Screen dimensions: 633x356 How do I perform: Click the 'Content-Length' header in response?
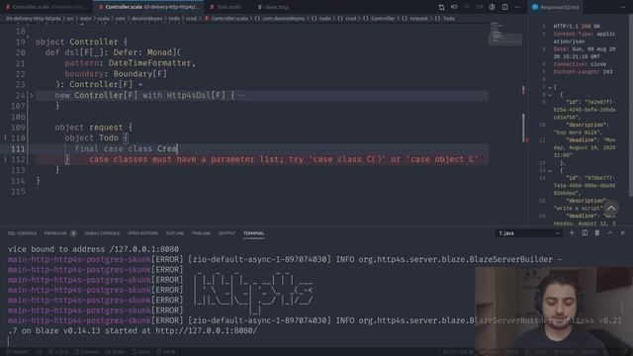[x=577, y=72]
